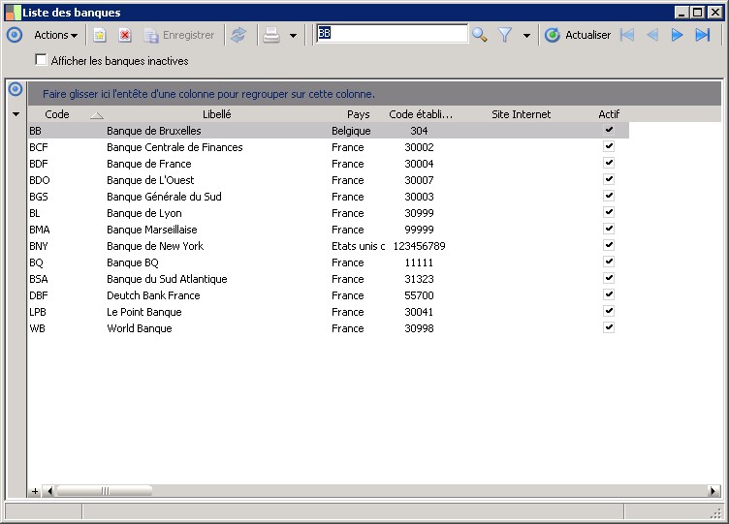Toggle Actif checkbox for World Banque
Viewport: 729px width, 524px height.
609,328
